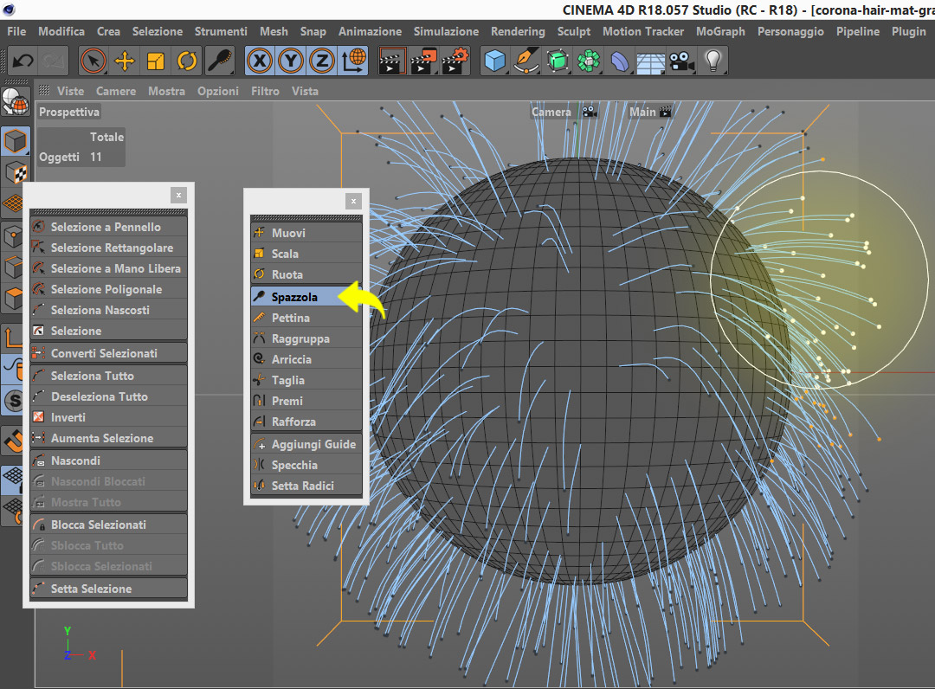This screenshot has width=935, height=689.
Task: Open the spline pen tool icon
Action: (x=526, y=61)
